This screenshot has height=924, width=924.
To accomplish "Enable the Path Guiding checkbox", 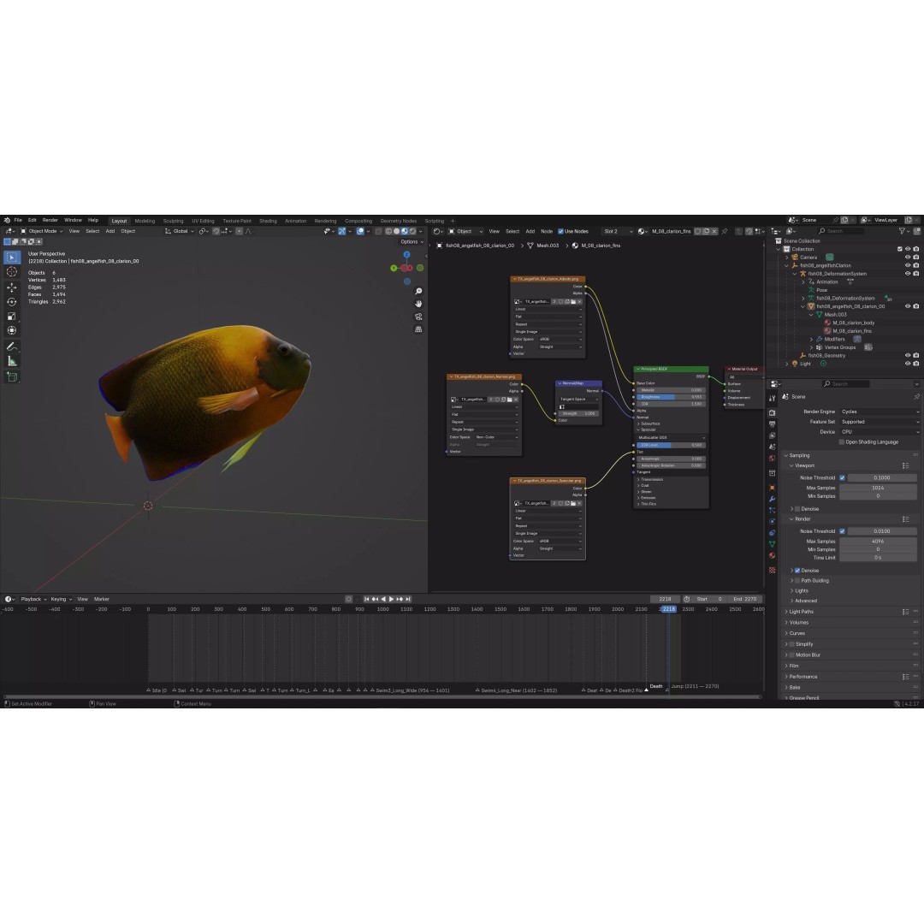I will 797,580.
